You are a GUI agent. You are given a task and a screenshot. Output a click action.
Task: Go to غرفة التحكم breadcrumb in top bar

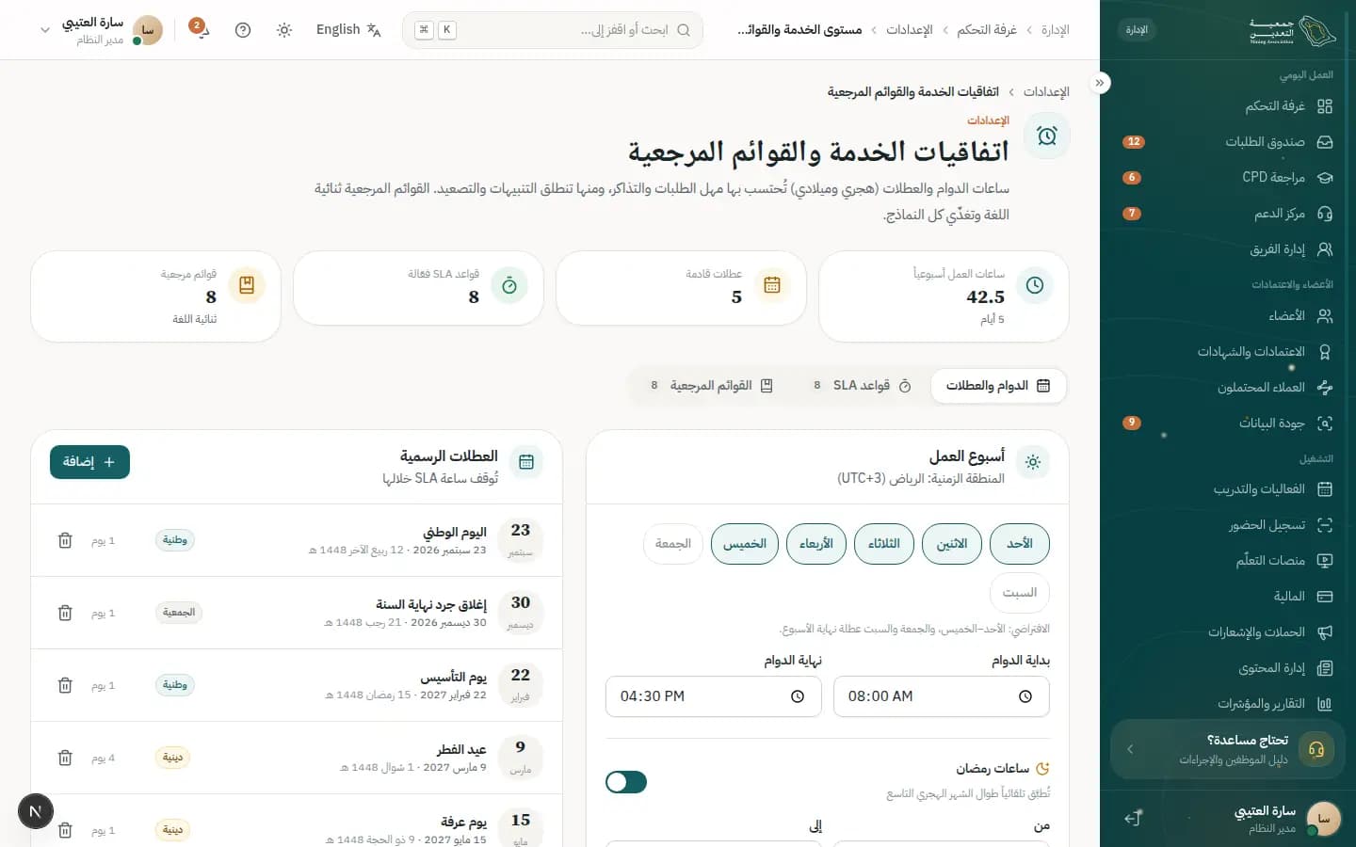pos(987,30)
